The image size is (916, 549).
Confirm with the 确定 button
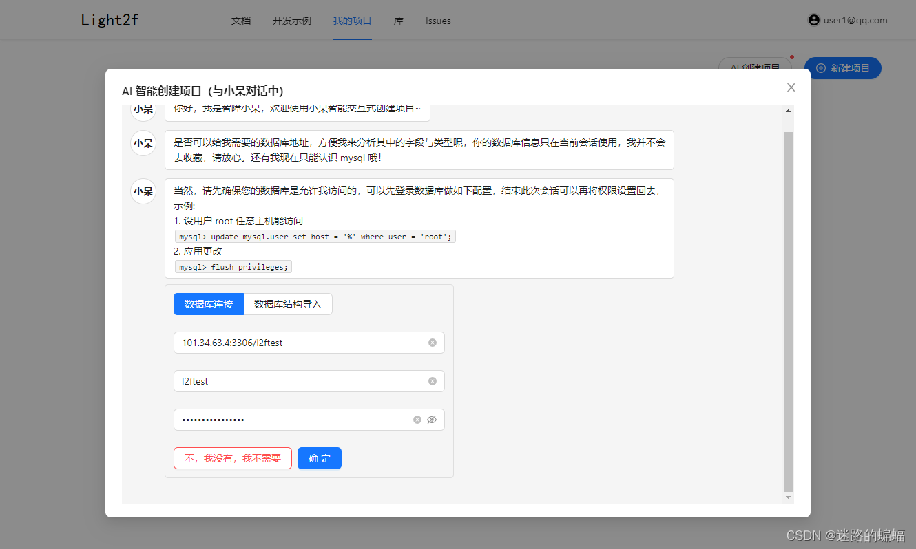tap(319, 458)
